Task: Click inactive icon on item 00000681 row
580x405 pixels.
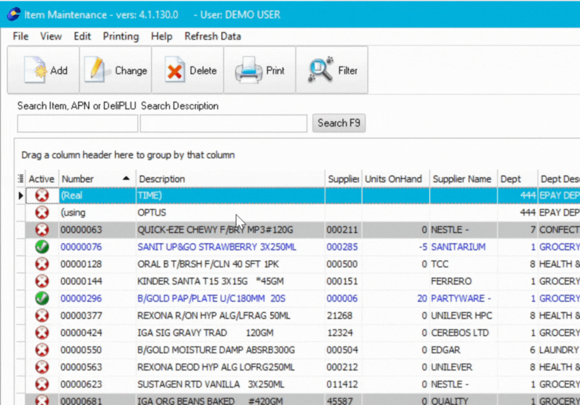Action: [x=42, y=400]
